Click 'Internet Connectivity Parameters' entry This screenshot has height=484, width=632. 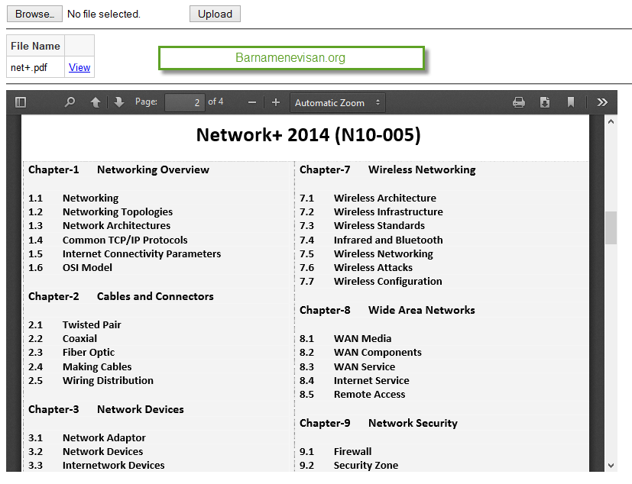coord(141,253)
